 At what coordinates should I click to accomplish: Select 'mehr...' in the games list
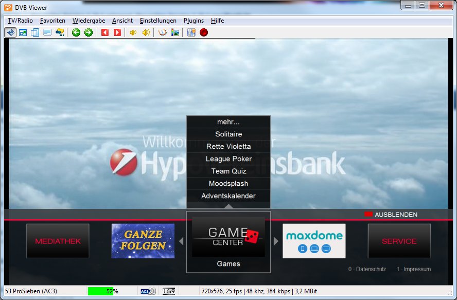point(228,122)
